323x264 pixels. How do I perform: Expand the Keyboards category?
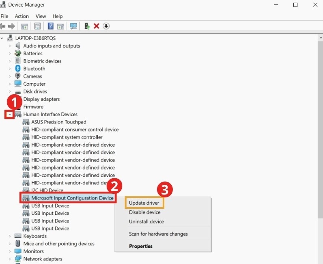(x=10, y=236)
